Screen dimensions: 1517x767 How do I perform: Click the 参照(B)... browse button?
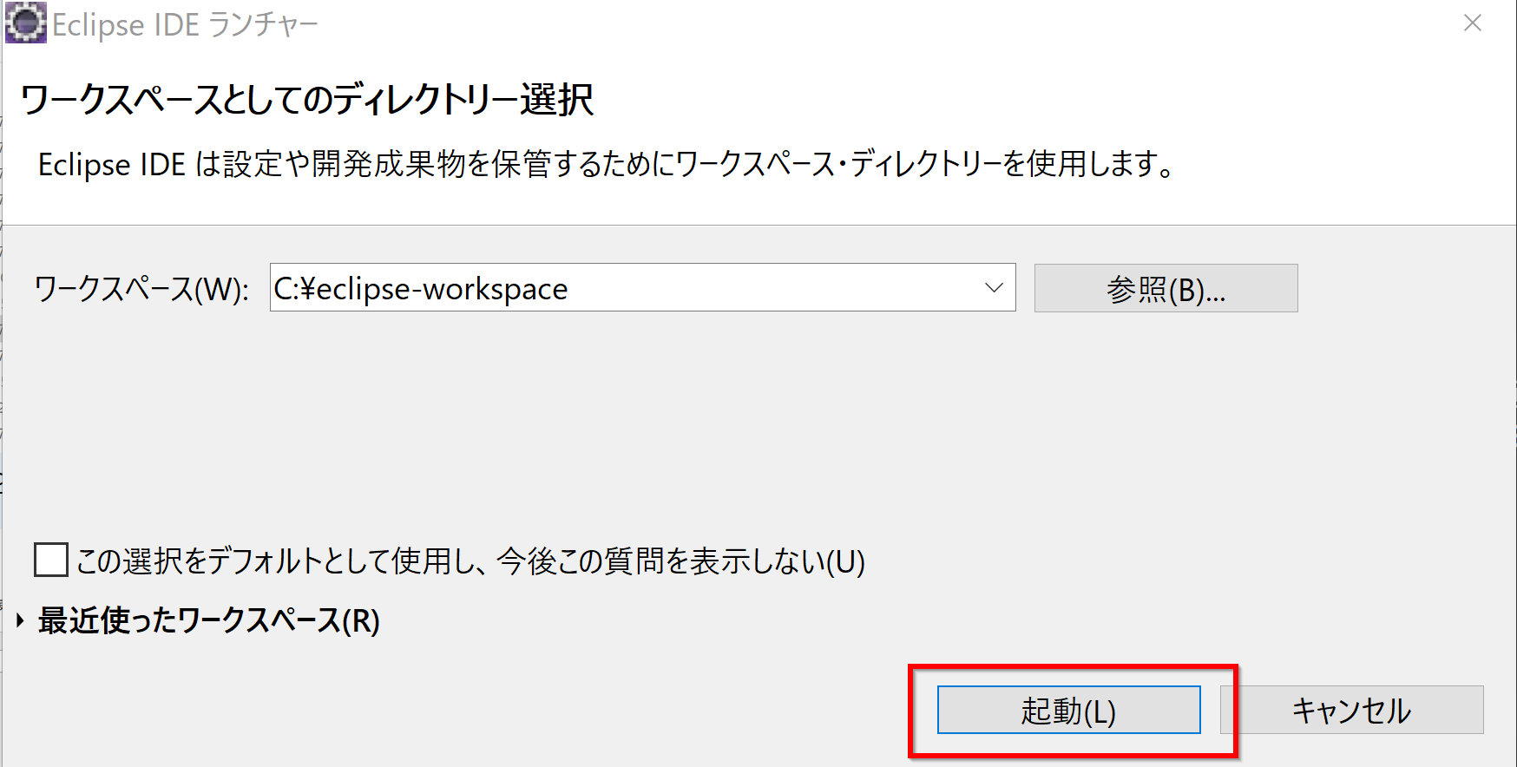pos(1166,288)
